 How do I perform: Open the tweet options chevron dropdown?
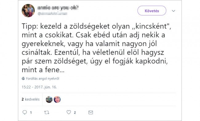[x=173, y=11]
